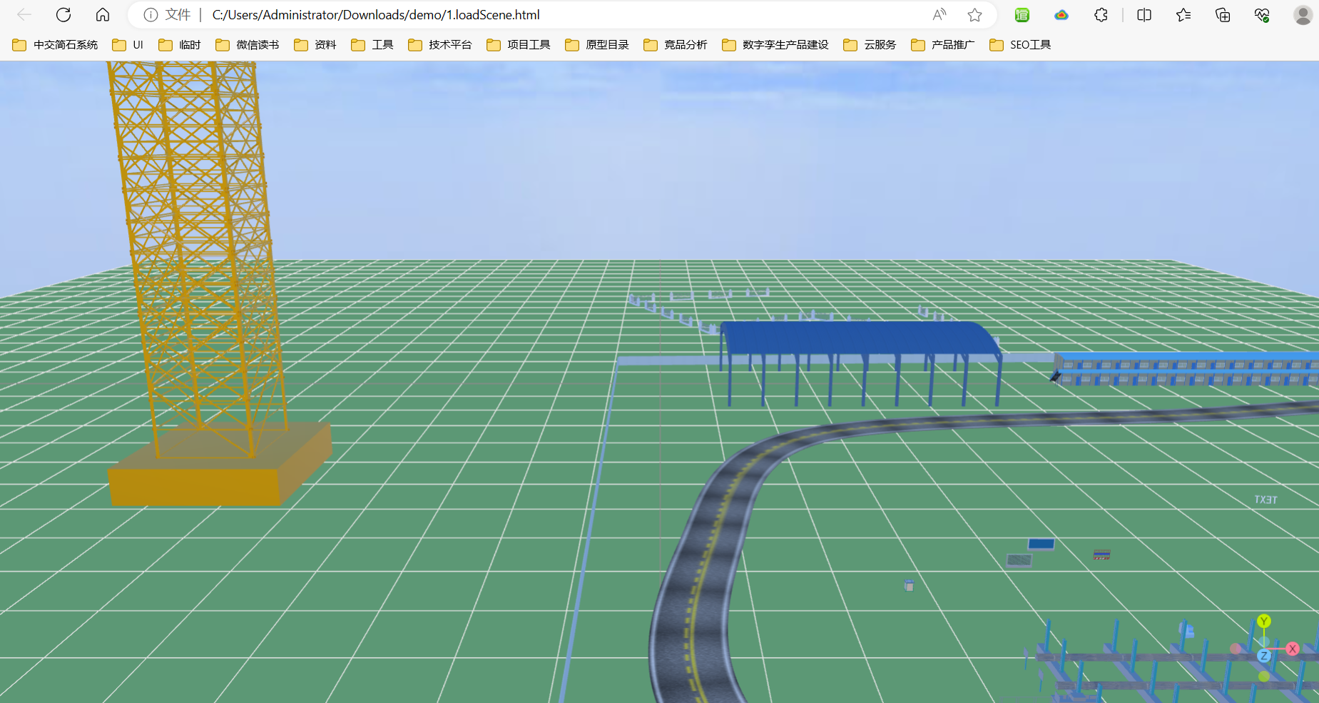Open the 资料 bookmark folder

[315, 45]
